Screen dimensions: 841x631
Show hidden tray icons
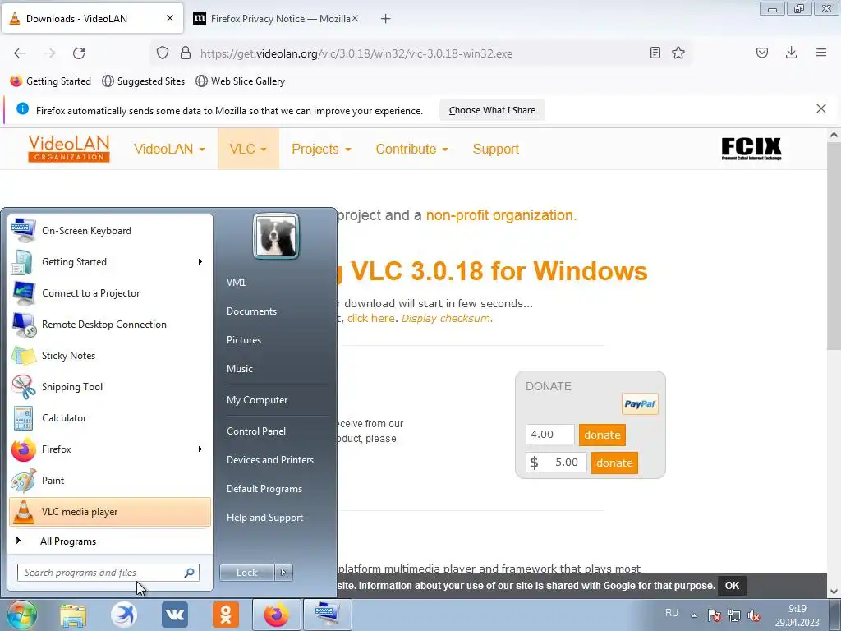(694, 615)
